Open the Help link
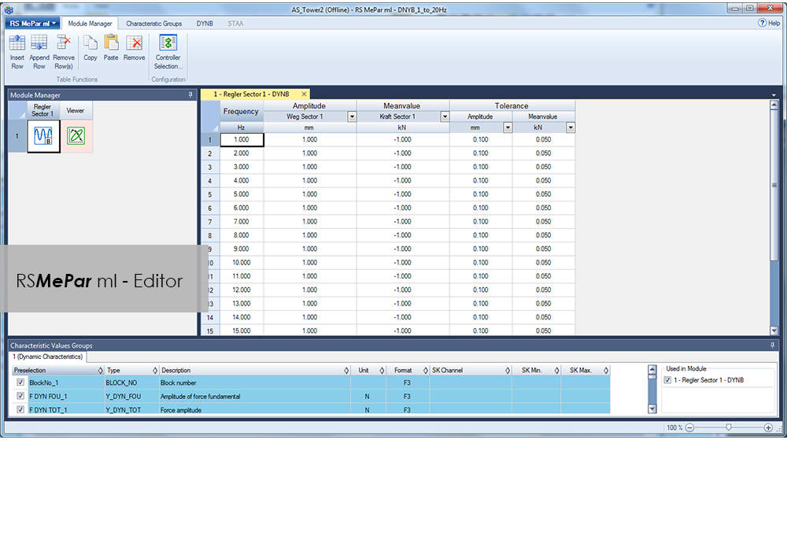Image resolution: width=787 pixels, height=558 pixels. [x=769, y=24]
